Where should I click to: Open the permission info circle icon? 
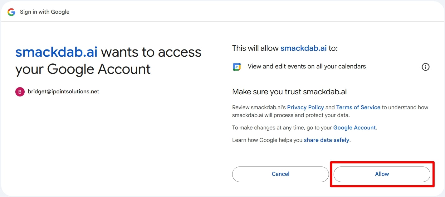426,67
